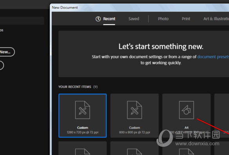Switch to the Recent tab

[x=109, y=19]
